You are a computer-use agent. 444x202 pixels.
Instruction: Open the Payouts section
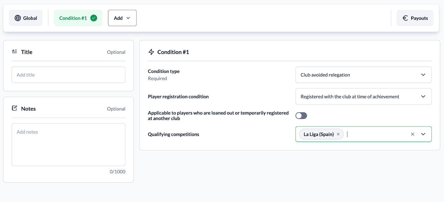coord(415,18)
